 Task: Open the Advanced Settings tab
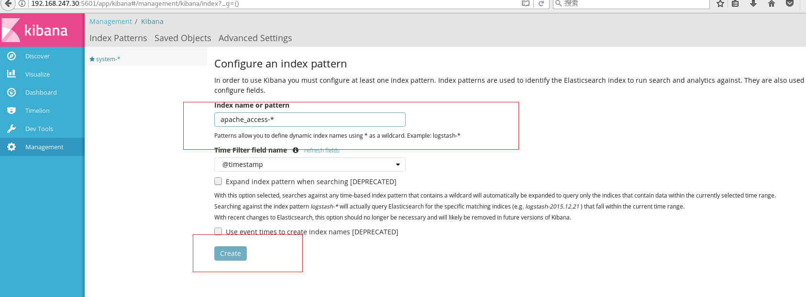pos(255,38)
